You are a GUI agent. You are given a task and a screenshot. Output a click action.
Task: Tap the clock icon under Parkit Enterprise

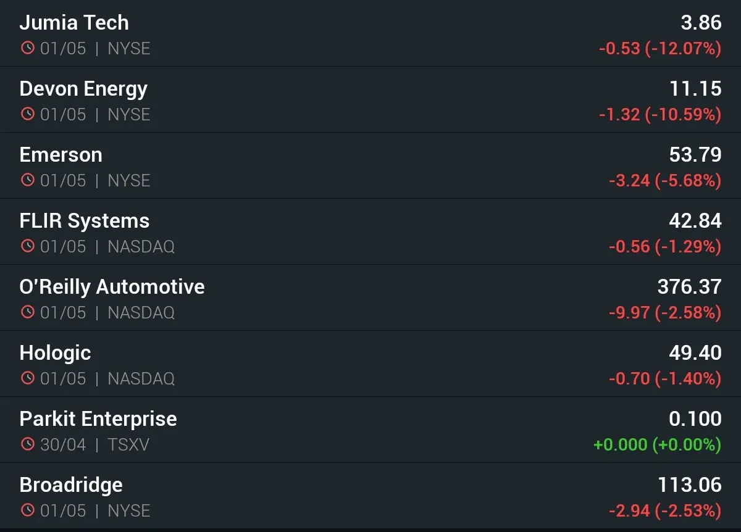tap(28, 444)
